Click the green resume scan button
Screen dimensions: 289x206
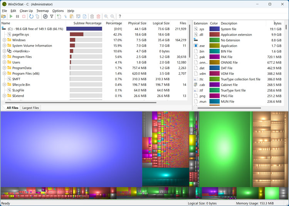pyautogui.click(x=11, y=17)
